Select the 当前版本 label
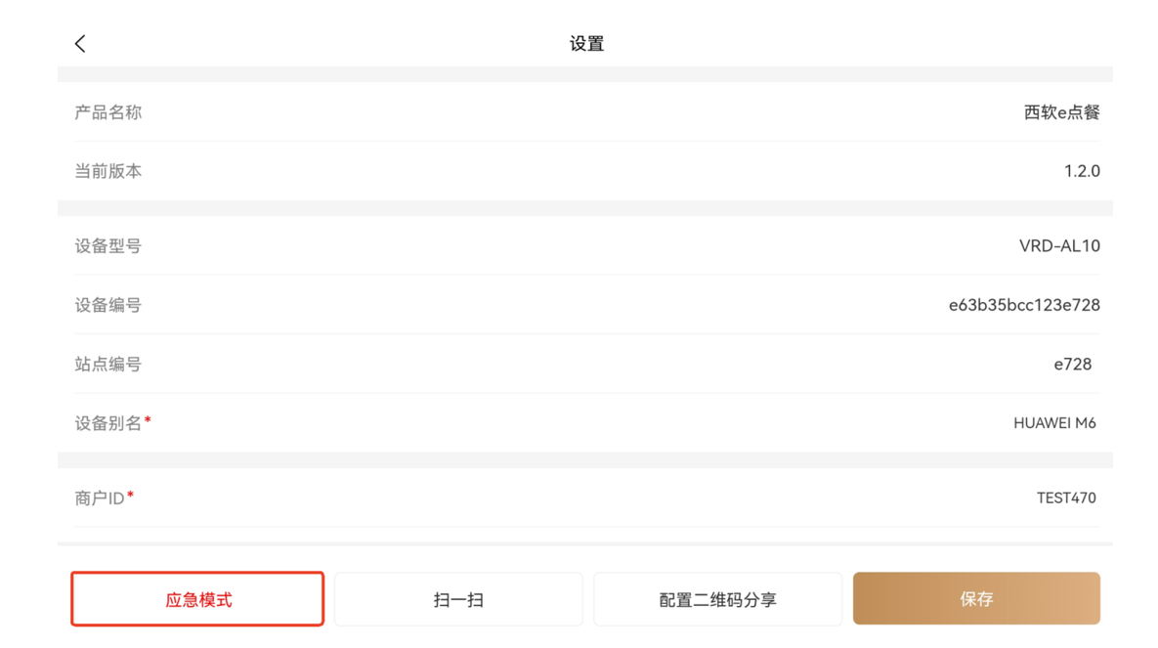 pos(108,171)
